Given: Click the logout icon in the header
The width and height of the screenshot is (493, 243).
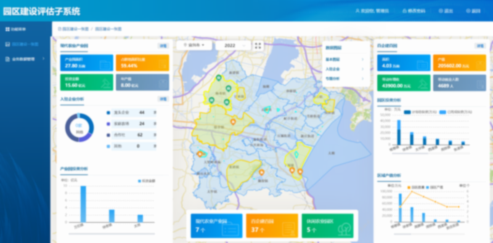Looking at the screenshot, I should (x=441, y=10).
